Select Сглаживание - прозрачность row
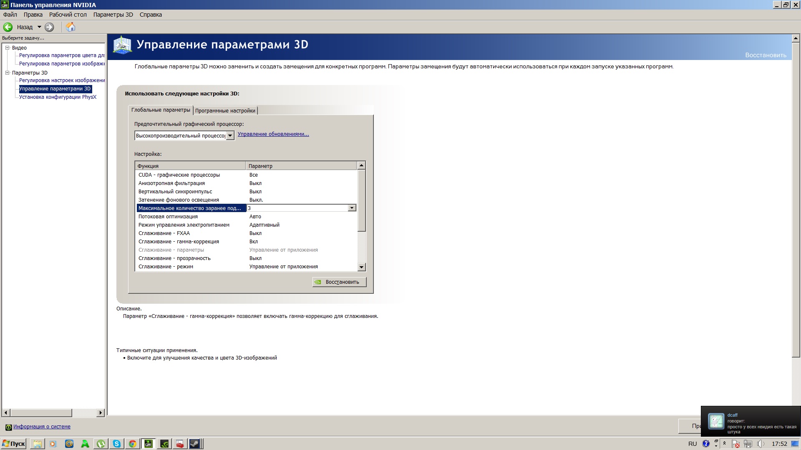The width and height of the screenshot is (801, 450). click(246, 258)
